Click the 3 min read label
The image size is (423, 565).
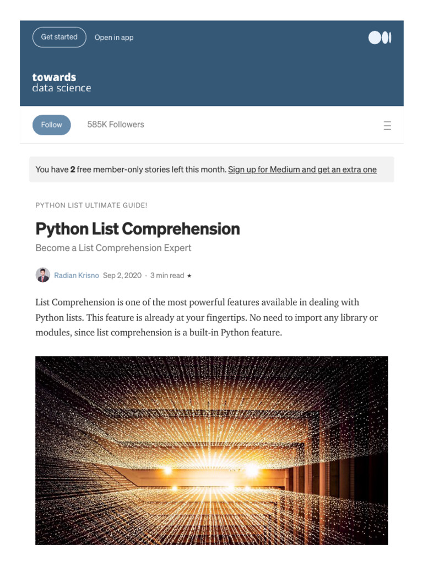[x=167, y=275]
